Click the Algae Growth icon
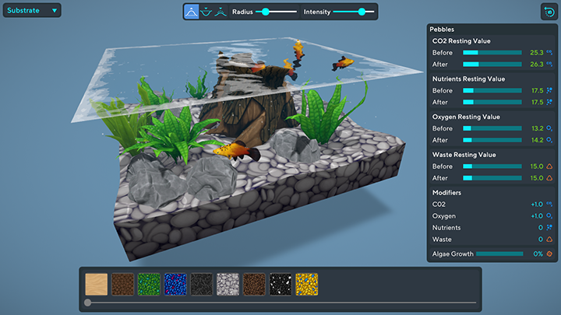This screenshot has height=315, width=561. [549, 254]
